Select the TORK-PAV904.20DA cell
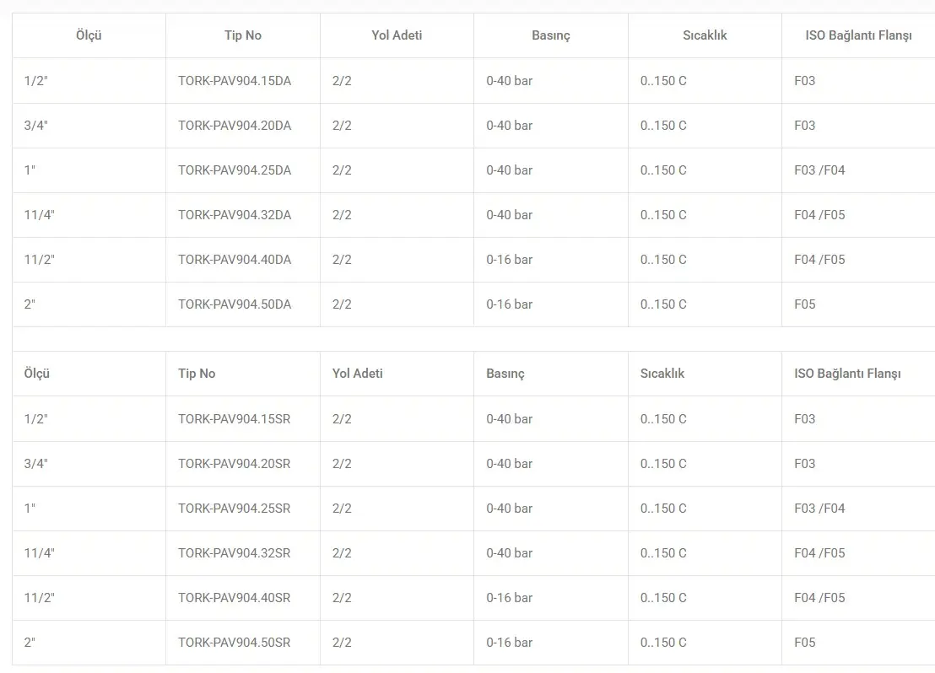 click(x=235, y=126)
